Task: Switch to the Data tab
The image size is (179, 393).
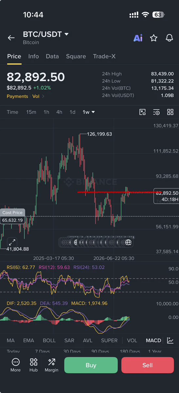Action: (52, 56)
